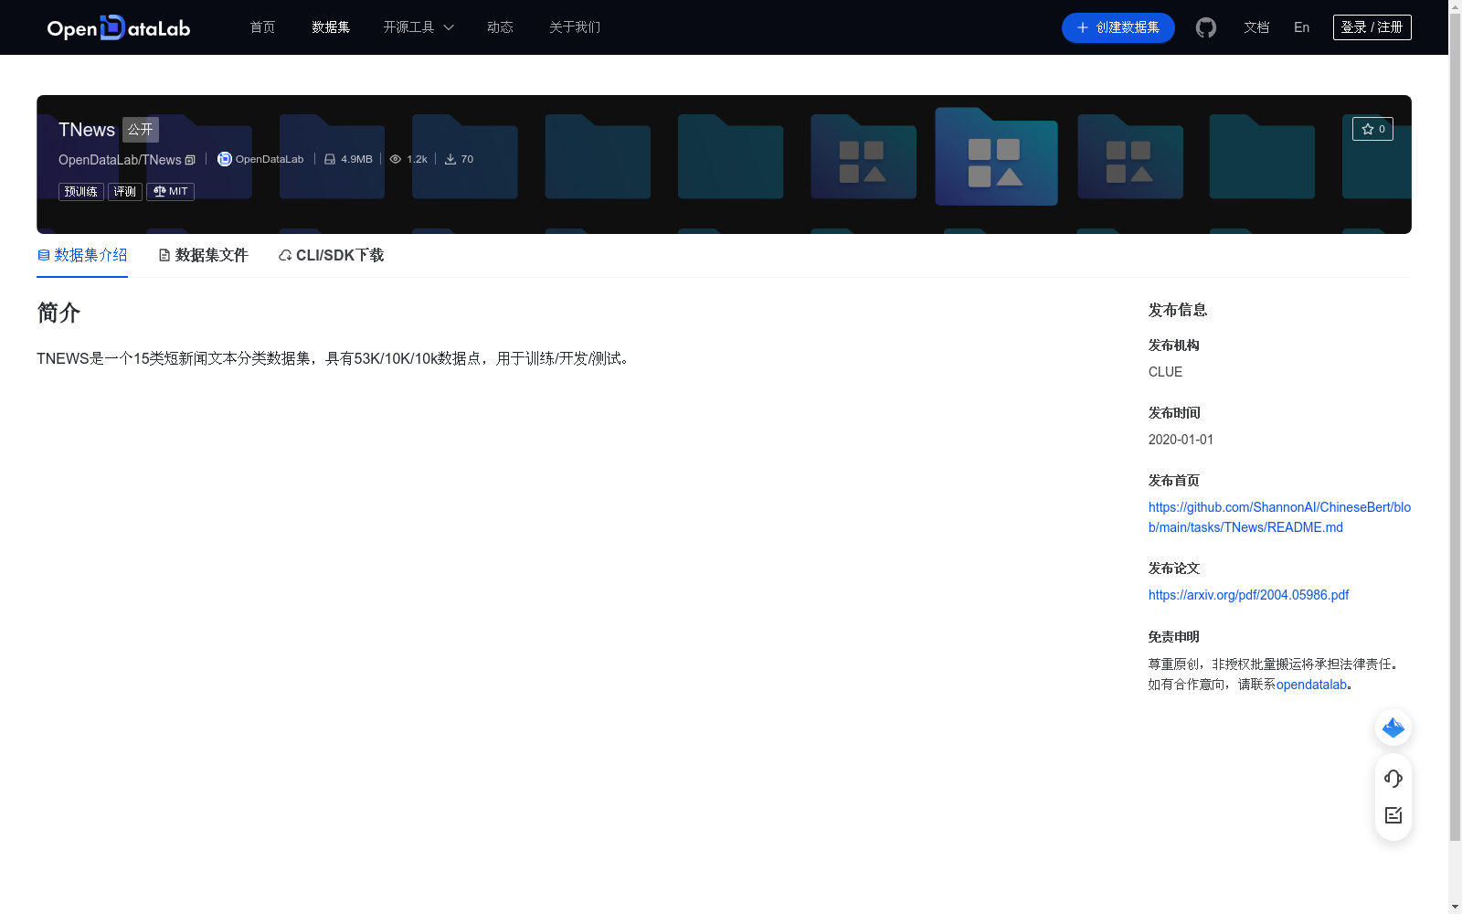Image resolution: width=1462 pixels, height=914 pixels.
Task: Switch to the 数据集文件 tab
Action: [202, 255]
